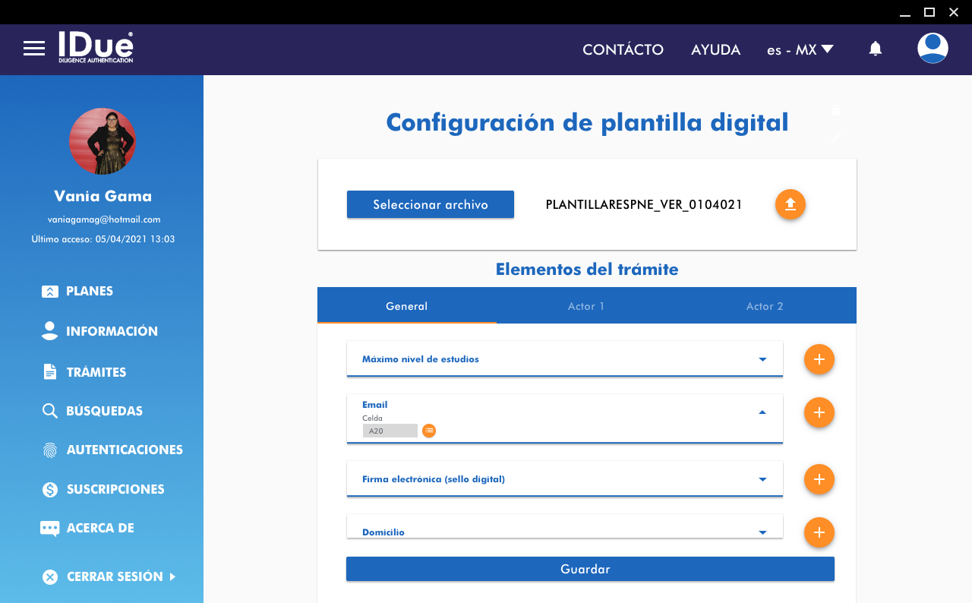Click the orange upload file icon
972x603 pixels.
790,204
